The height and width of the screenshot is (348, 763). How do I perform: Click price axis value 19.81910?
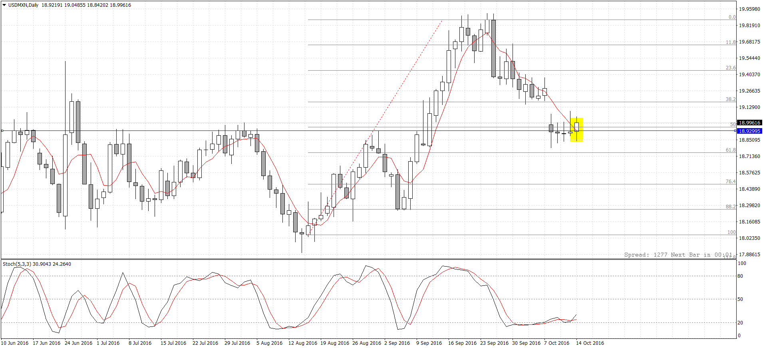click(749, 25)
